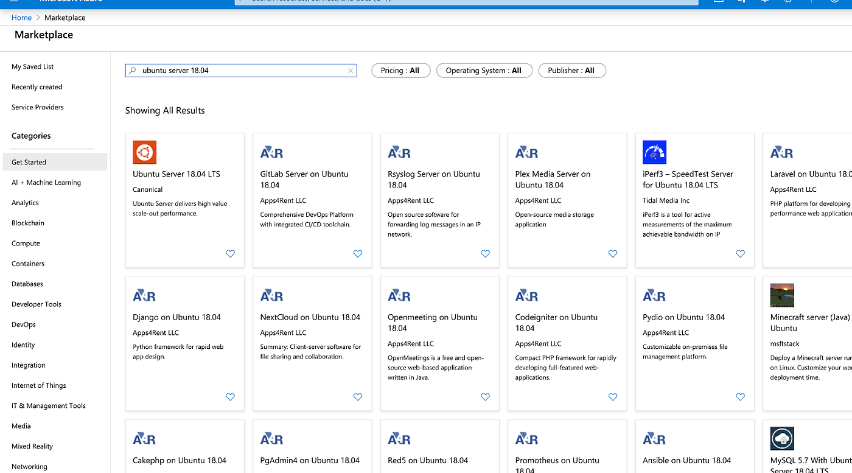Click the A4R logo on the Pydio card
Screen dimensions: 852x473
click(654, 296)
